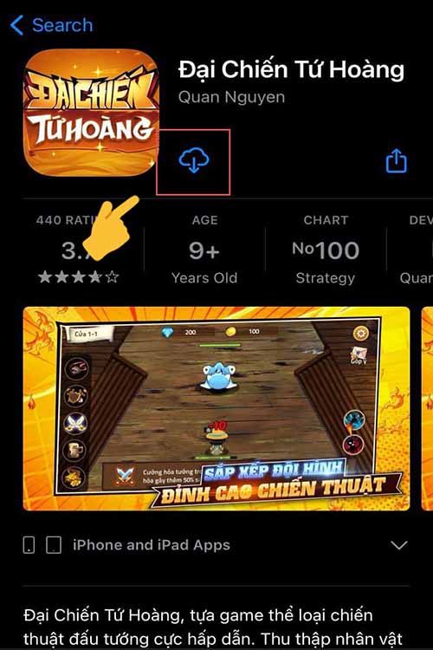433x650 pixels.
Task: Open No100 Strategy chart ranking
Action: tap(326, 249)
